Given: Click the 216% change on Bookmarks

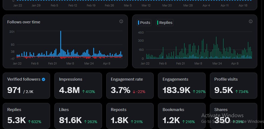Looking at the screenshot, I should point(189,122).
